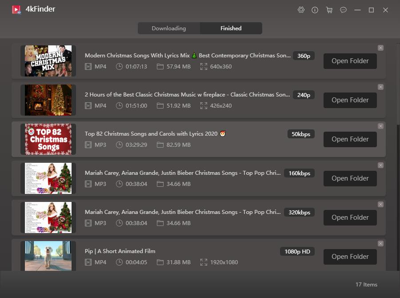Image resolution: width=400 pixels, height=298 pixels.
Task: Click the Modern Christmas Mix thumbnail
Action: [48, 61]
